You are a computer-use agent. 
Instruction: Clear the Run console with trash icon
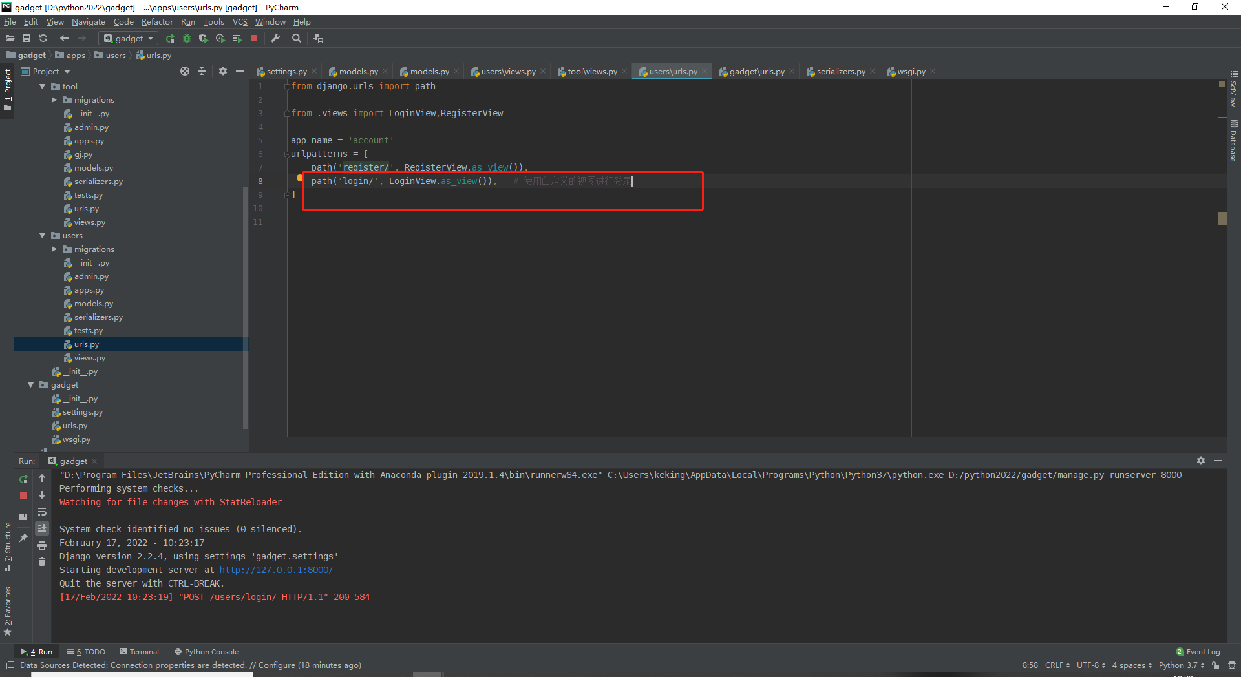42,562
